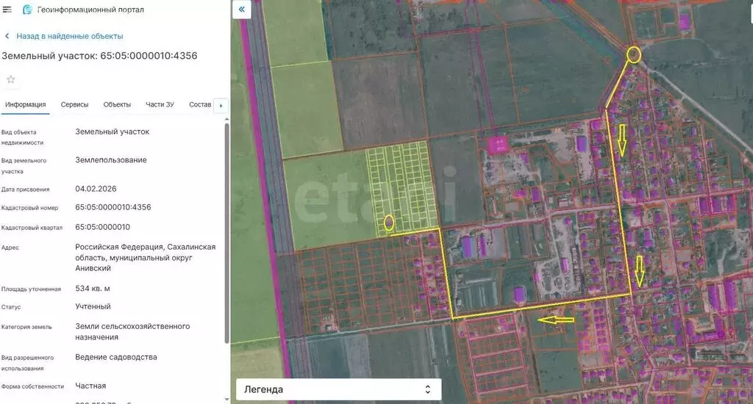The image size is (753, 404).
Task: Collapse the side panel with double-chevron button
Action: point(242,10)
